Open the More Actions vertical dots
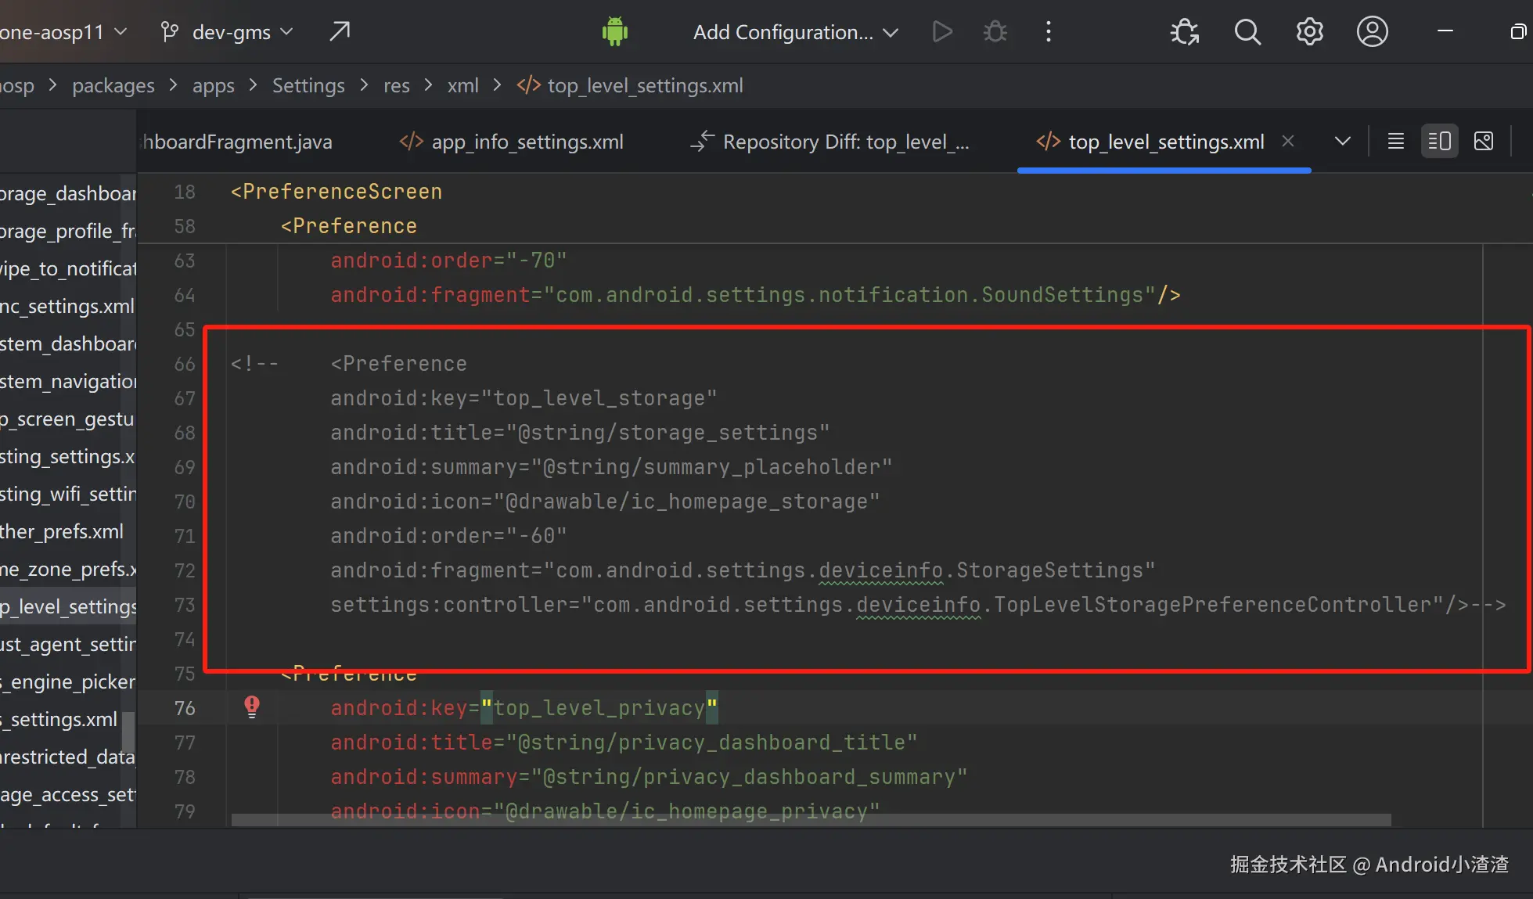Viewport: 1533px width, 899px height. pyautogui.click(x=1049, y=32)
